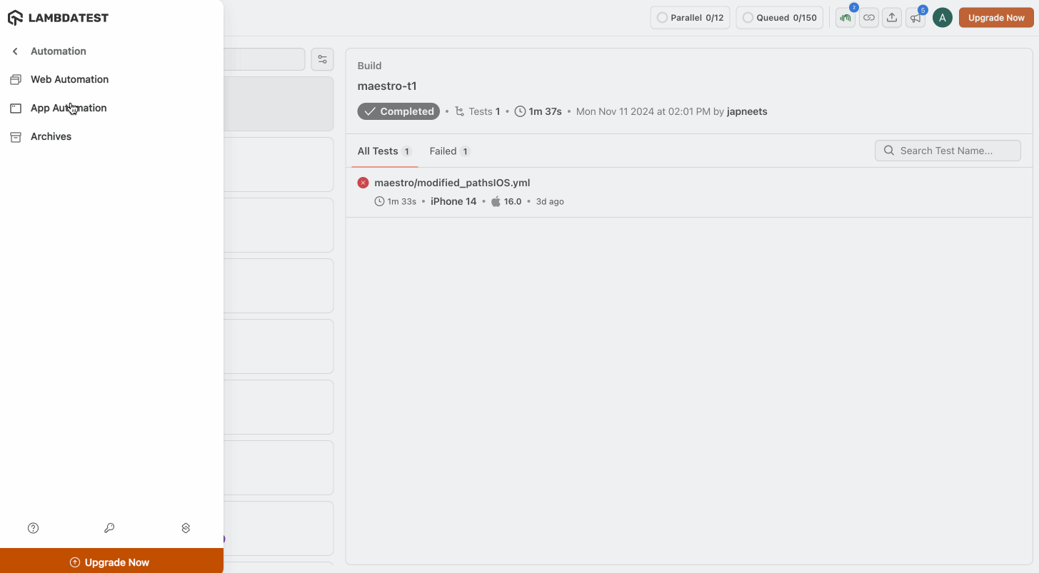Collapse Automation menu with back chevron
The width and height of the screenshot is (1039, 573).
tap(15, 51)
